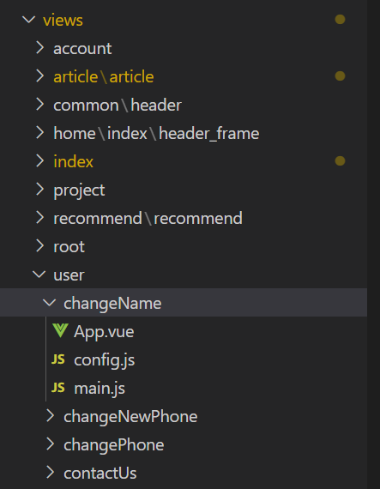Click the Vue icon beside App.vue
The width and height of the screenshot is (380, 489).
point(60,330)
